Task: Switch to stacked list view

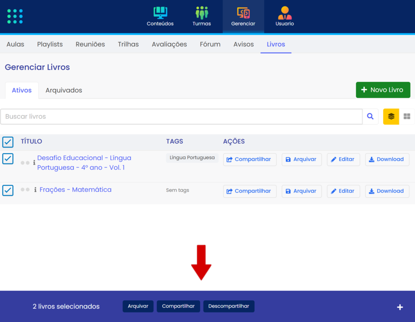Action: click(x=391, y=117)
